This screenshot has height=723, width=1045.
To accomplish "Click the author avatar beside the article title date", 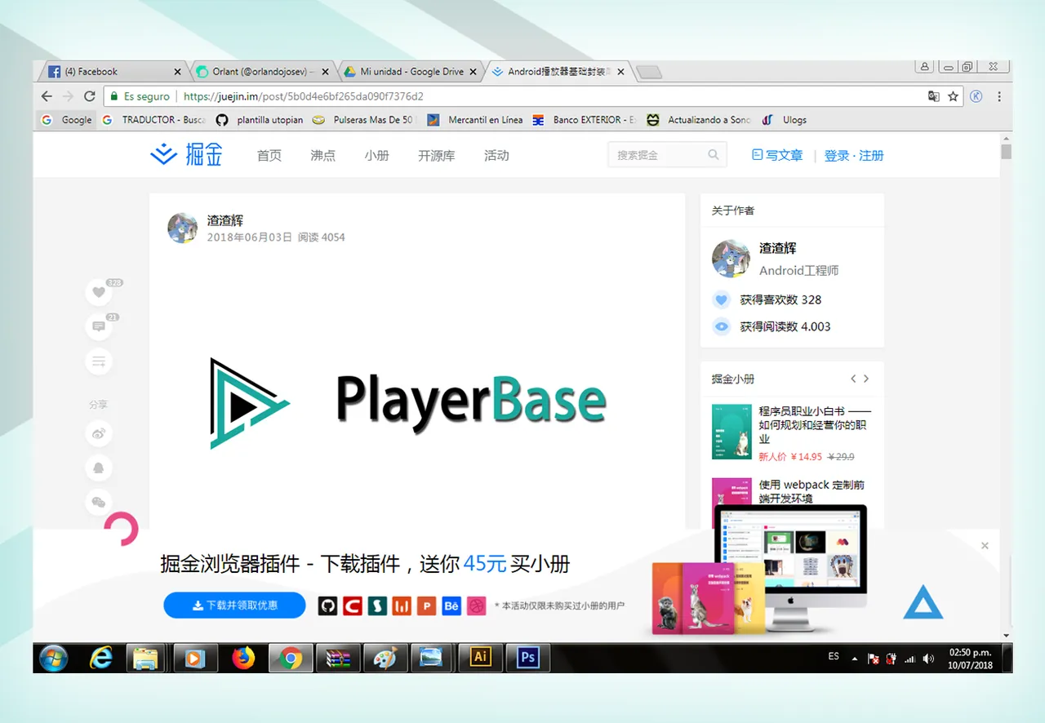I will point(183,228).
